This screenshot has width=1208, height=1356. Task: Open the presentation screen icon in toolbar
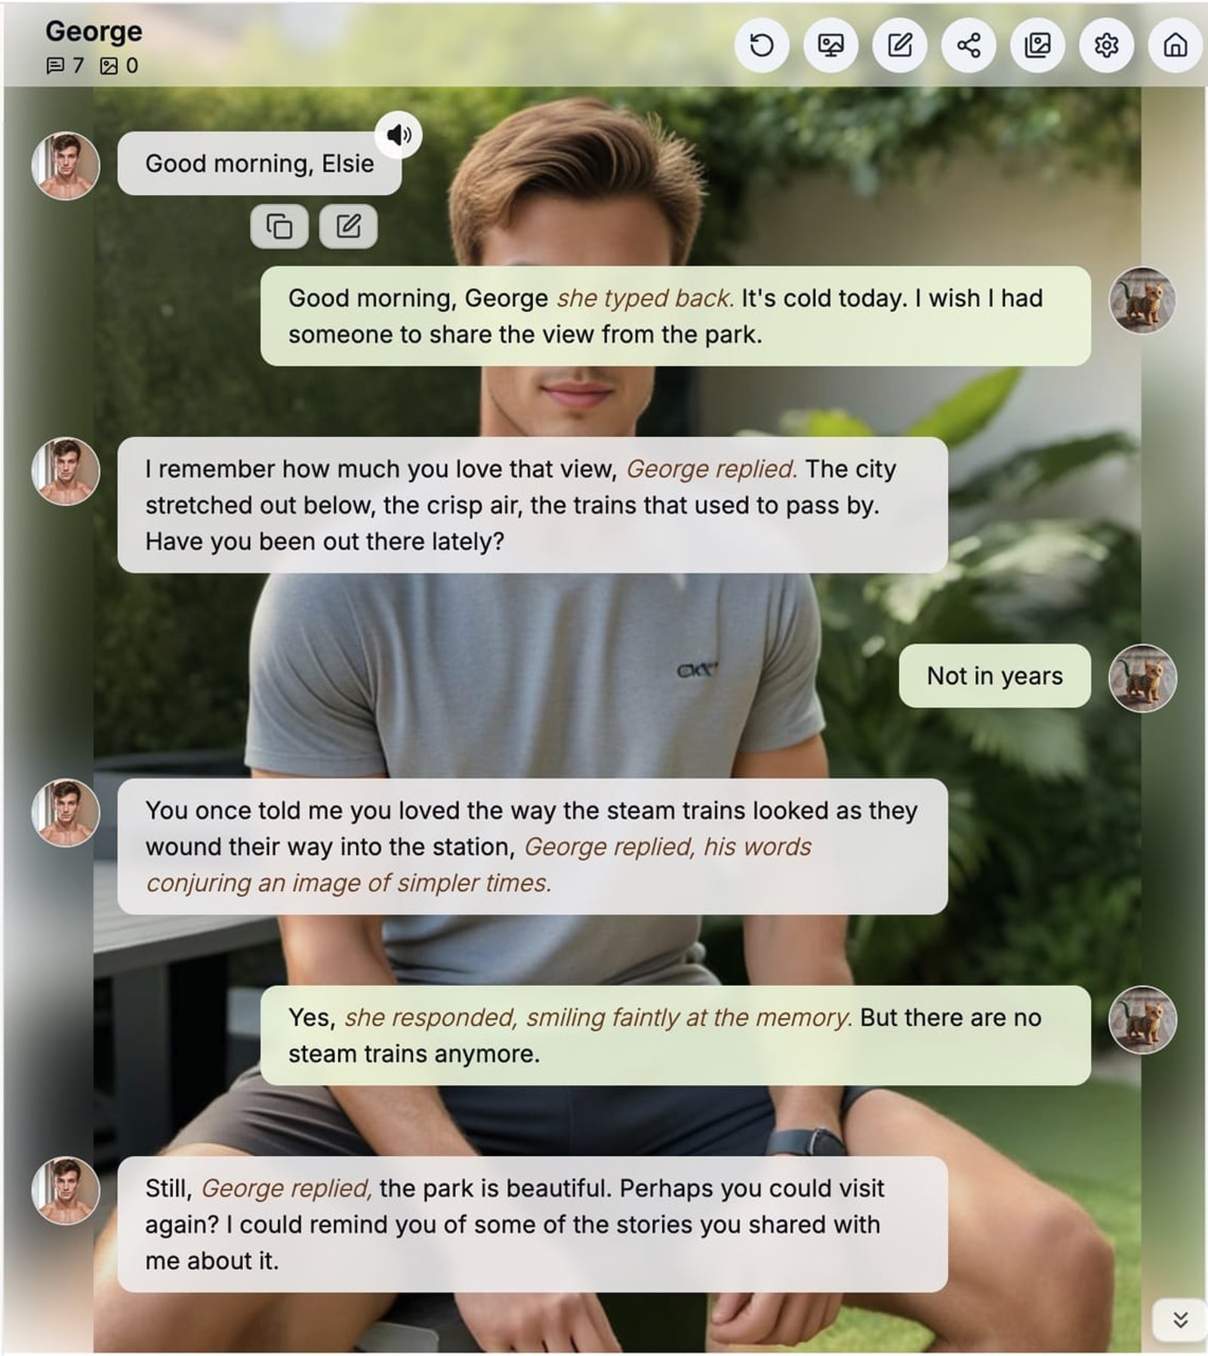coord(830,45)
